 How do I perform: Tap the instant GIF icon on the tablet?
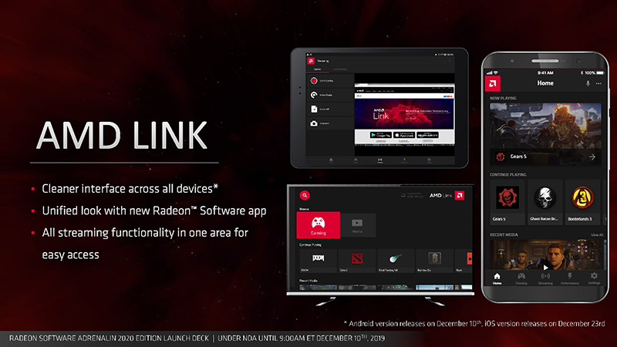pyautogui.click(x=314, y=109)
